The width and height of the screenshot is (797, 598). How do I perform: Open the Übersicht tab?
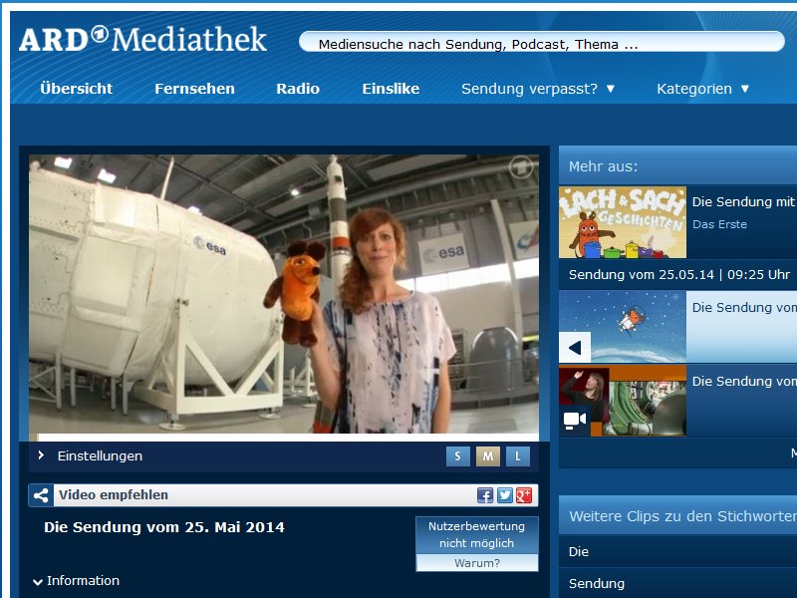(77, 89)
